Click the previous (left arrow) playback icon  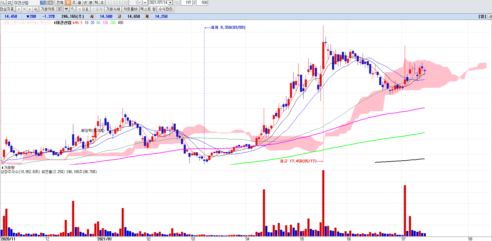point(19,9)
